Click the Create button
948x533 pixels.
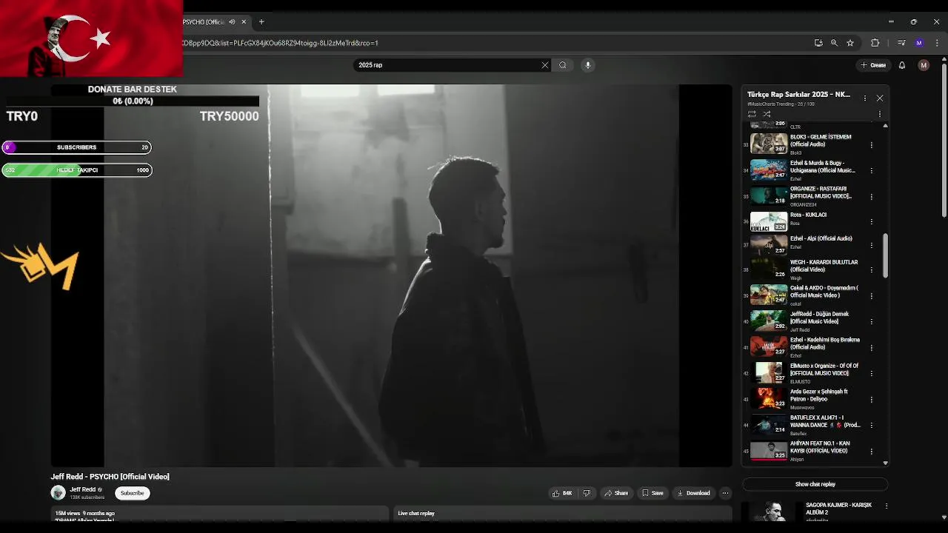point(873,65)
